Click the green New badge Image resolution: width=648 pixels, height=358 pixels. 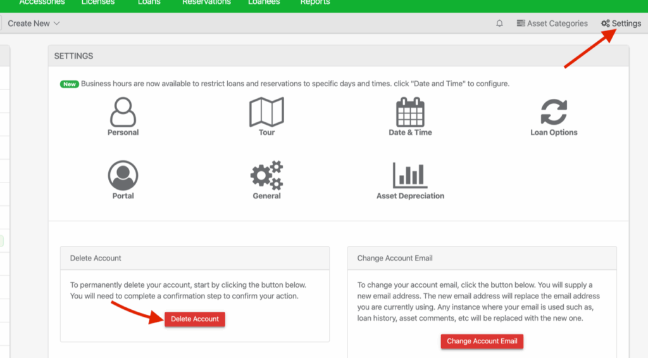69,84
